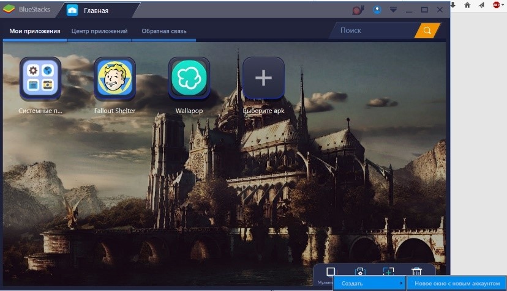Viewport: 507px width, 291px height.
Task: Open the blue account profile icon
Action: tap(377, 10)
